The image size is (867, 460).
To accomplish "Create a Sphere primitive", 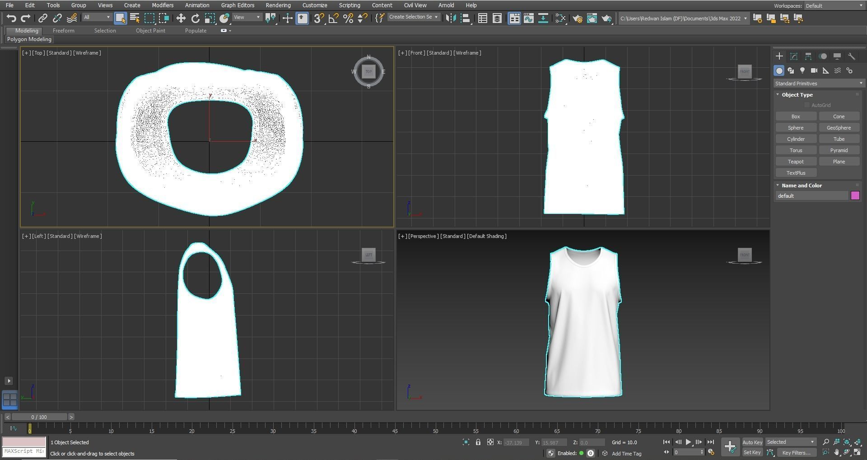I will coord(796,128).
